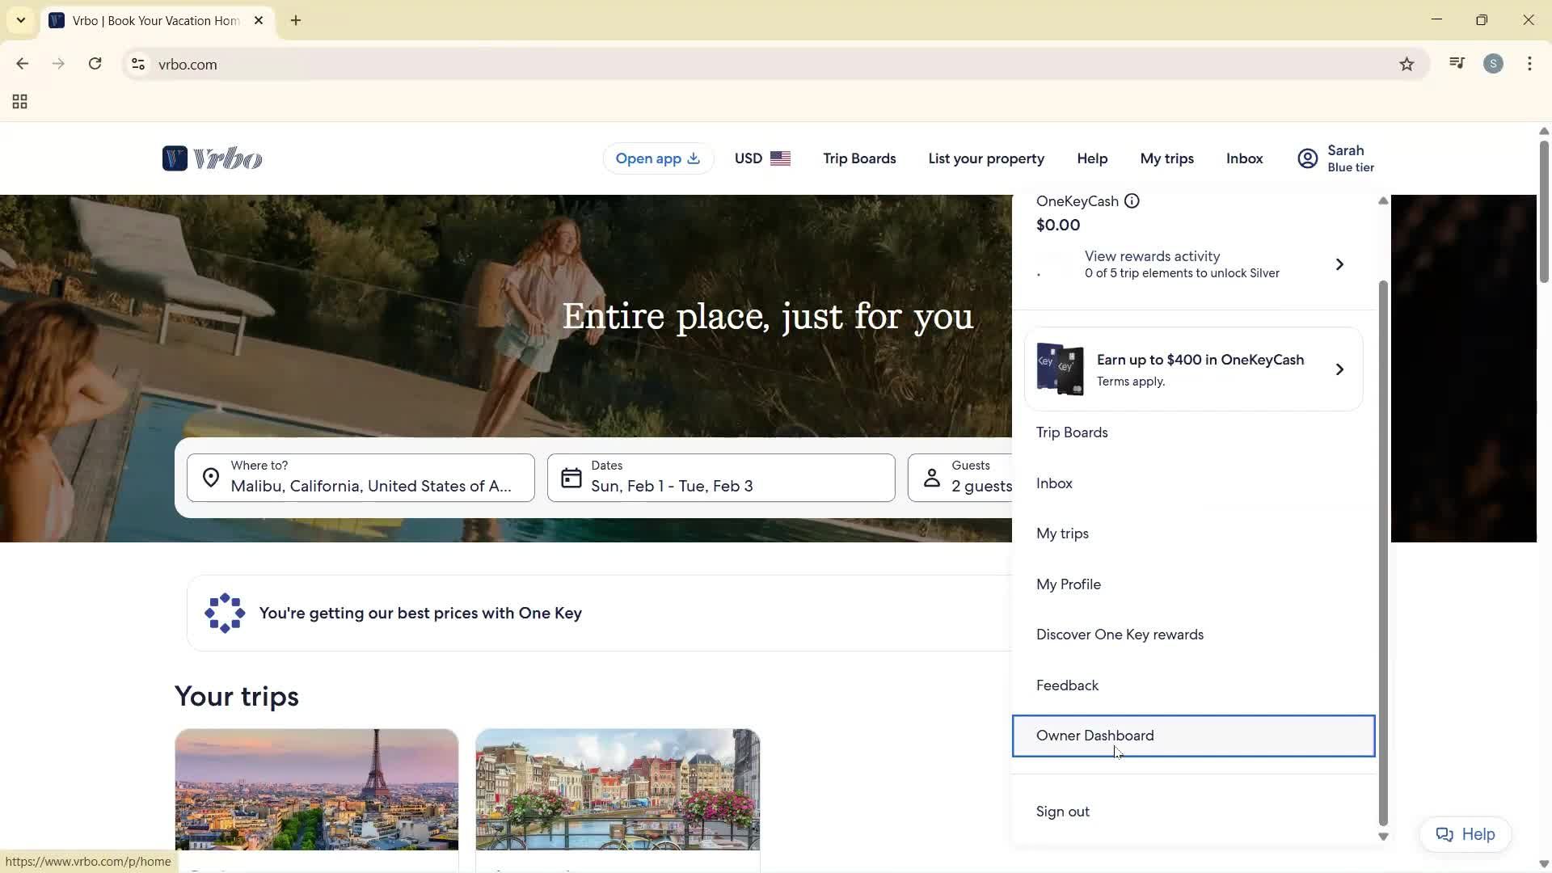The image size is (1552, 873).
Task: Expand the View rewards activity chevron
Action: 1339,264
